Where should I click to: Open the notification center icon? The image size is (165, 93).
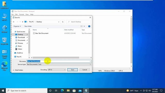tap(161, 91)
